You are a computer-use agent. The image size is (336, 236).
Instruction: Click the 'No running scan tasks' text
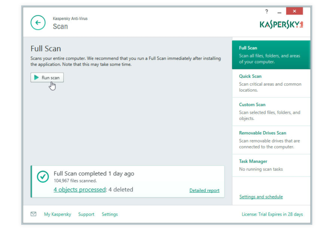pyautogui.click(x=261, y=169)
